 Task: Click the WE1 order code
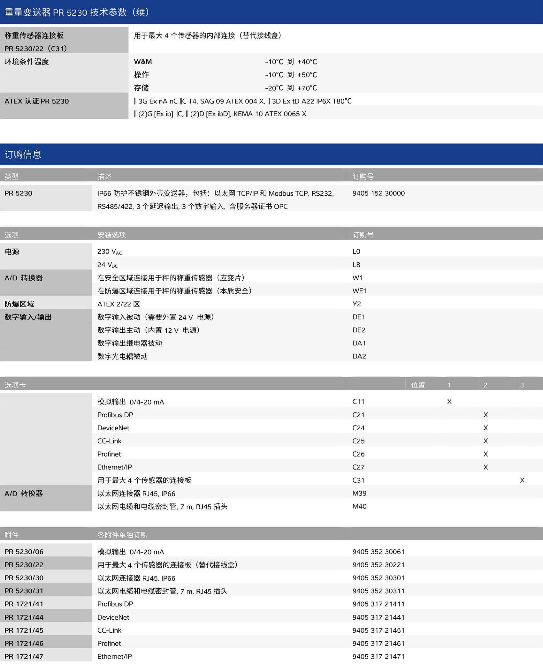pyautogui.click(x=360, y=291)
